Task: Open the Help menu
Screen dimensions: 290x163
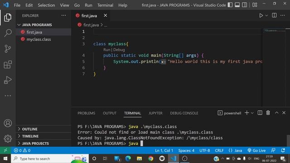Action: click(123, 5)
